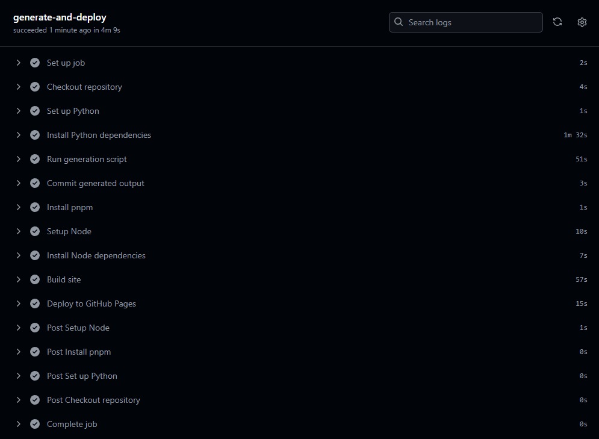Click success check icon for Install Python dependencies
This screenshot has width=599, height=439.
(35, 135)
